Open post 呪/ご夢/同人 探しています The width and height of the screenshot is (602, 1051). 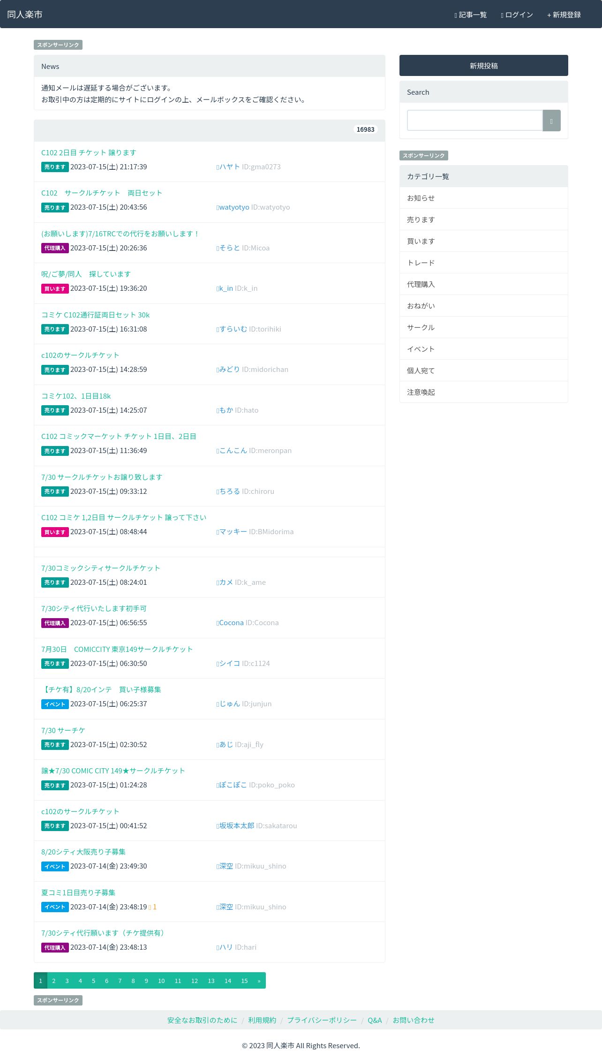(x=86, y=274)
